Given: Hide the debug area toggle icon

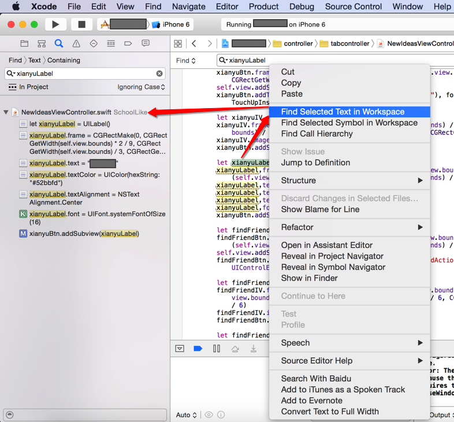Looking at the screenshot, I should [180, 349].
